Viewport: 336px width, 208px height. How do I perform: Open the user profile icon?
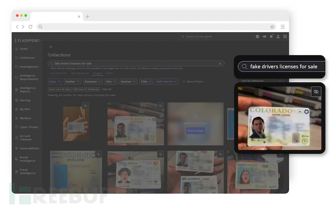coord(278,37)
